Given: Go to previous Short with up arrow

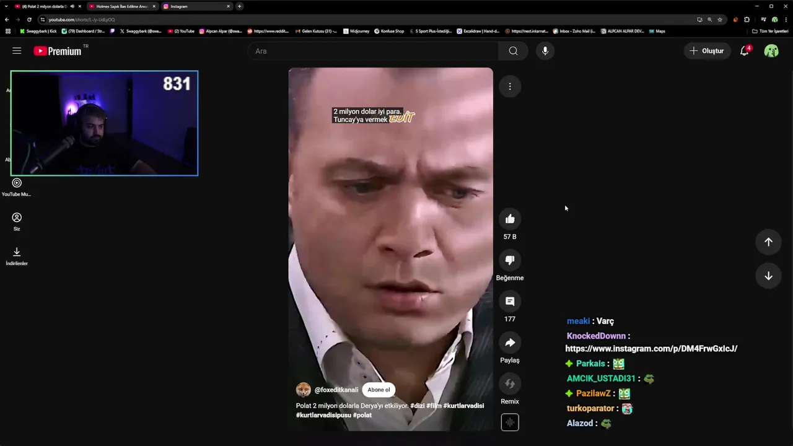Looking at the screenshot, I should coord(768,242).
